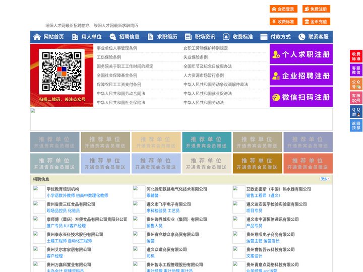Click the golden brown 推荐单位 tile
The height and width of the screenshot is (272, 363).
[258, 163]
